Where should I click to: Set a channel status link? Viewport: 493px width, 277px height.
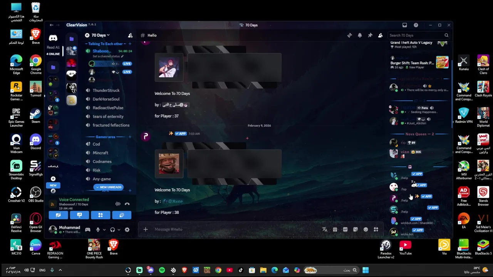tap(107, 56)
